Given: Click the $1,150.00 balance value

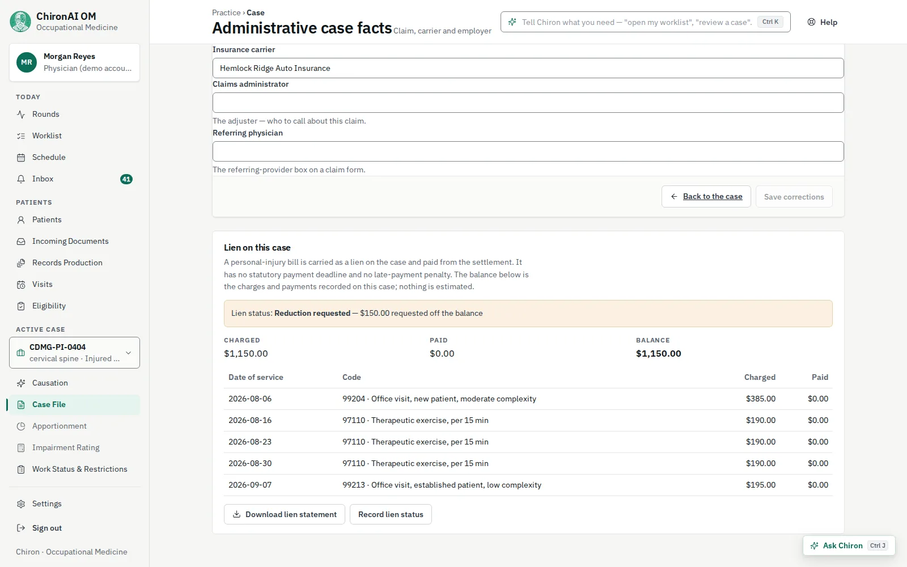Looking at the screenshot, I should [x=658, y=354].
